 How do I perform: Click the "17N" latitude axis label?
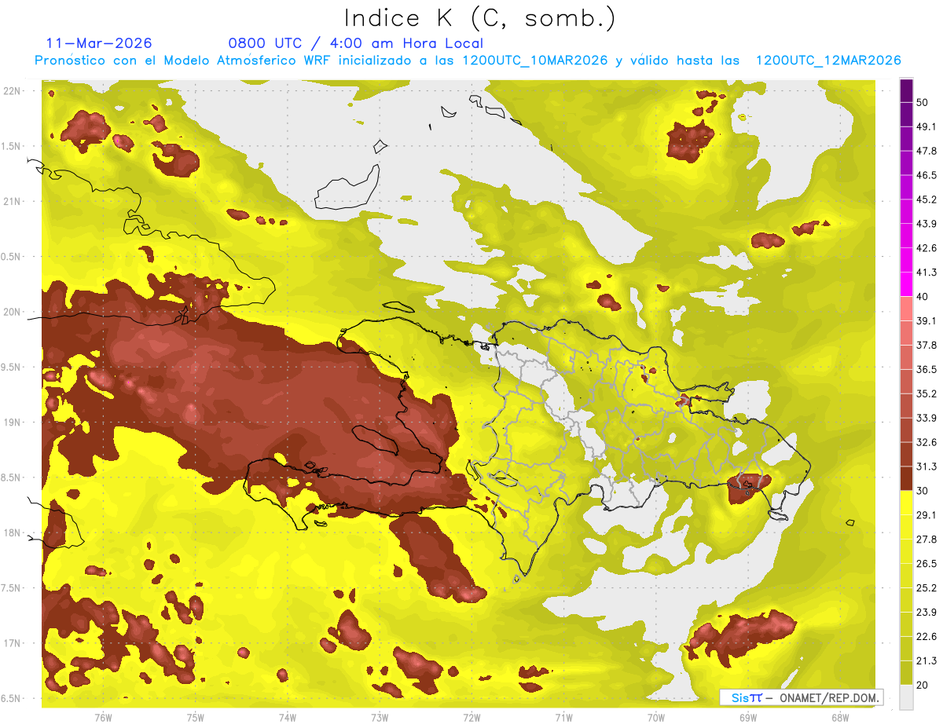[12, 643]
